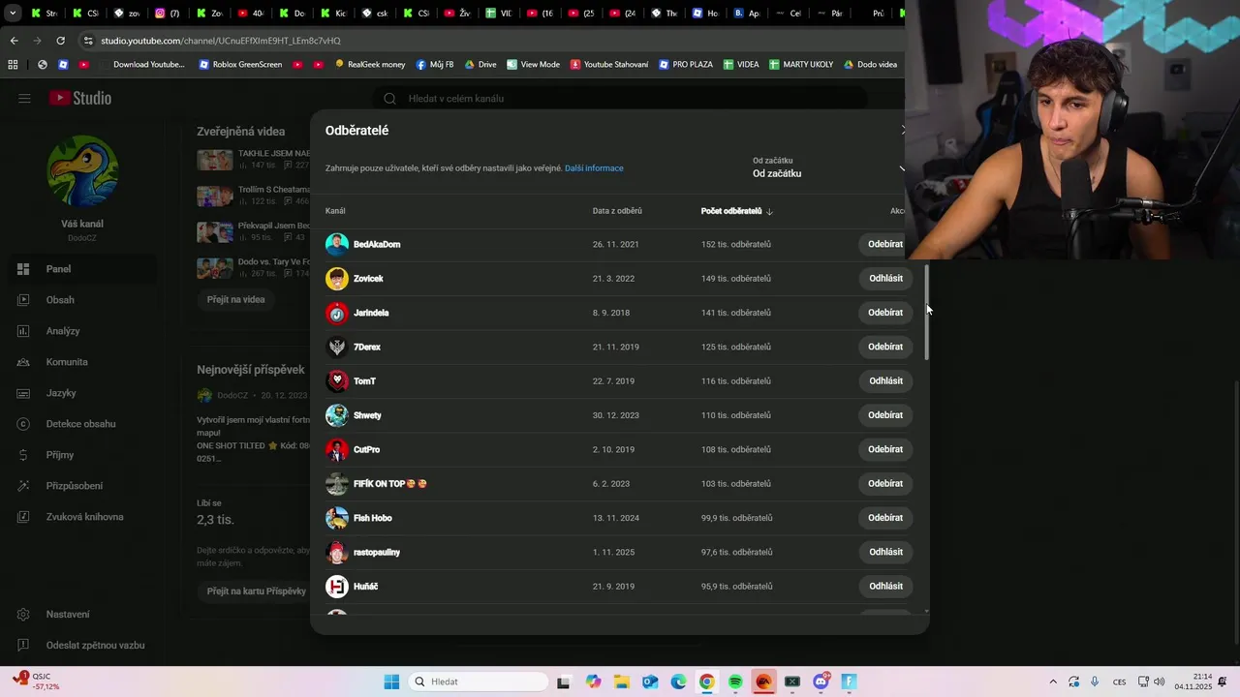Click Odhlásit for TomT

[x=885, y=381]
